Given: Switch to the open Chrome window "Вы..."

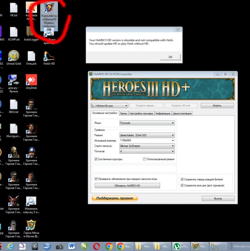Looking at the screenshot, I should pyautogui.click(x=125, y=246).
